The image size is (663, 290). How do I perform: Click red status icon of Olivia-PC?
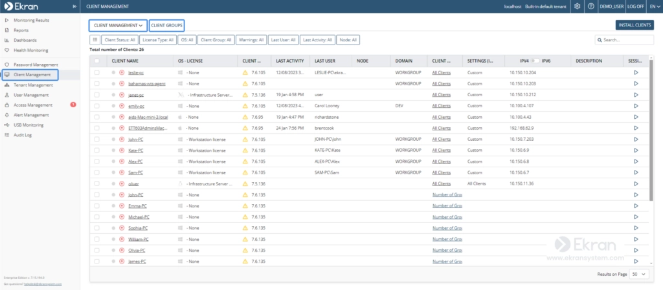(x=122, y=251)
